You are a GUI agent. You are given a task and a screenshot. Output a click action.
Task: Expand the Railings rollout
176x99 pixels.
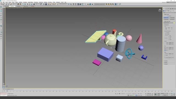[166, 62]
